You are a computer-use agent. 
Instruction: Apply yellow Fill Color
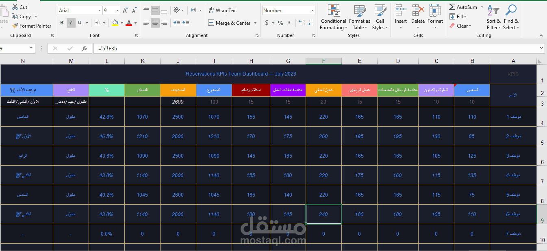[x=115, y=23]
